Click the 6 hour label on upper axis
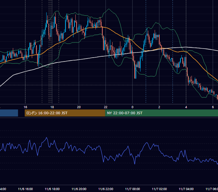 tap(213, 107)
